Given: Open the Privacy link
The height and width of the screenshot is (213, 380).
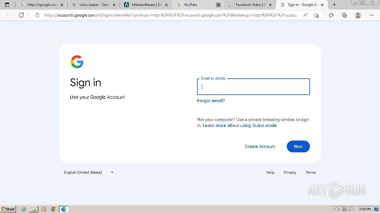Looking at the screenshot, I should (x=290, y=172).
